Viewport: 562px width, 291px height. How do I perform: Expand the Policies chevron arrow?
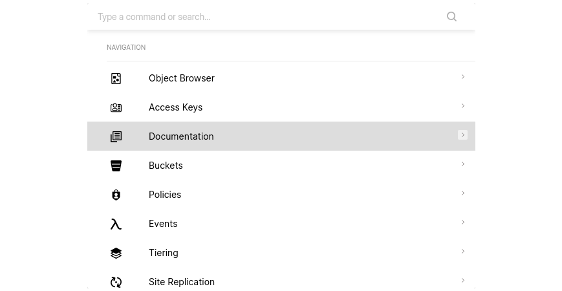pyautogui.click(x=462, y=193)
